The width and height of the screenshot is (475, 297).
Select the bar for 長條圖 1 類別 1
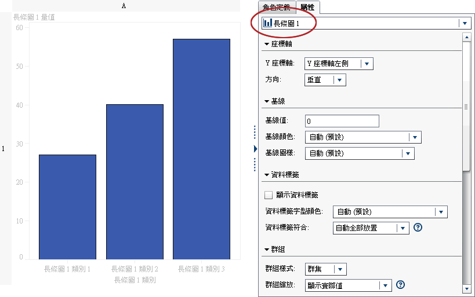(67, 207)
